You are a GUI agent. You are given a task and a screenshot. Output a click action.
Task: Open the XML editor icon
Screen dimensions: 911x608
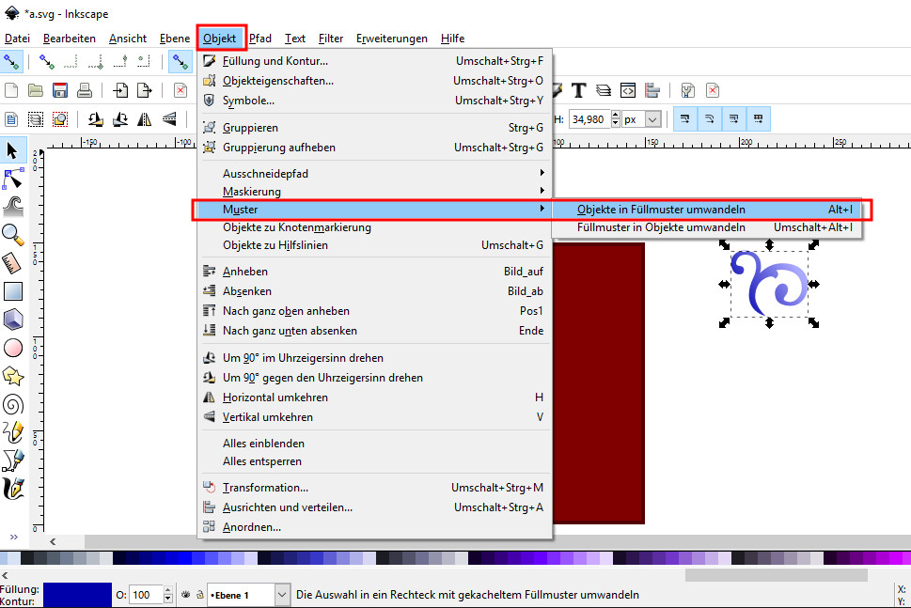tap(627, 90)
